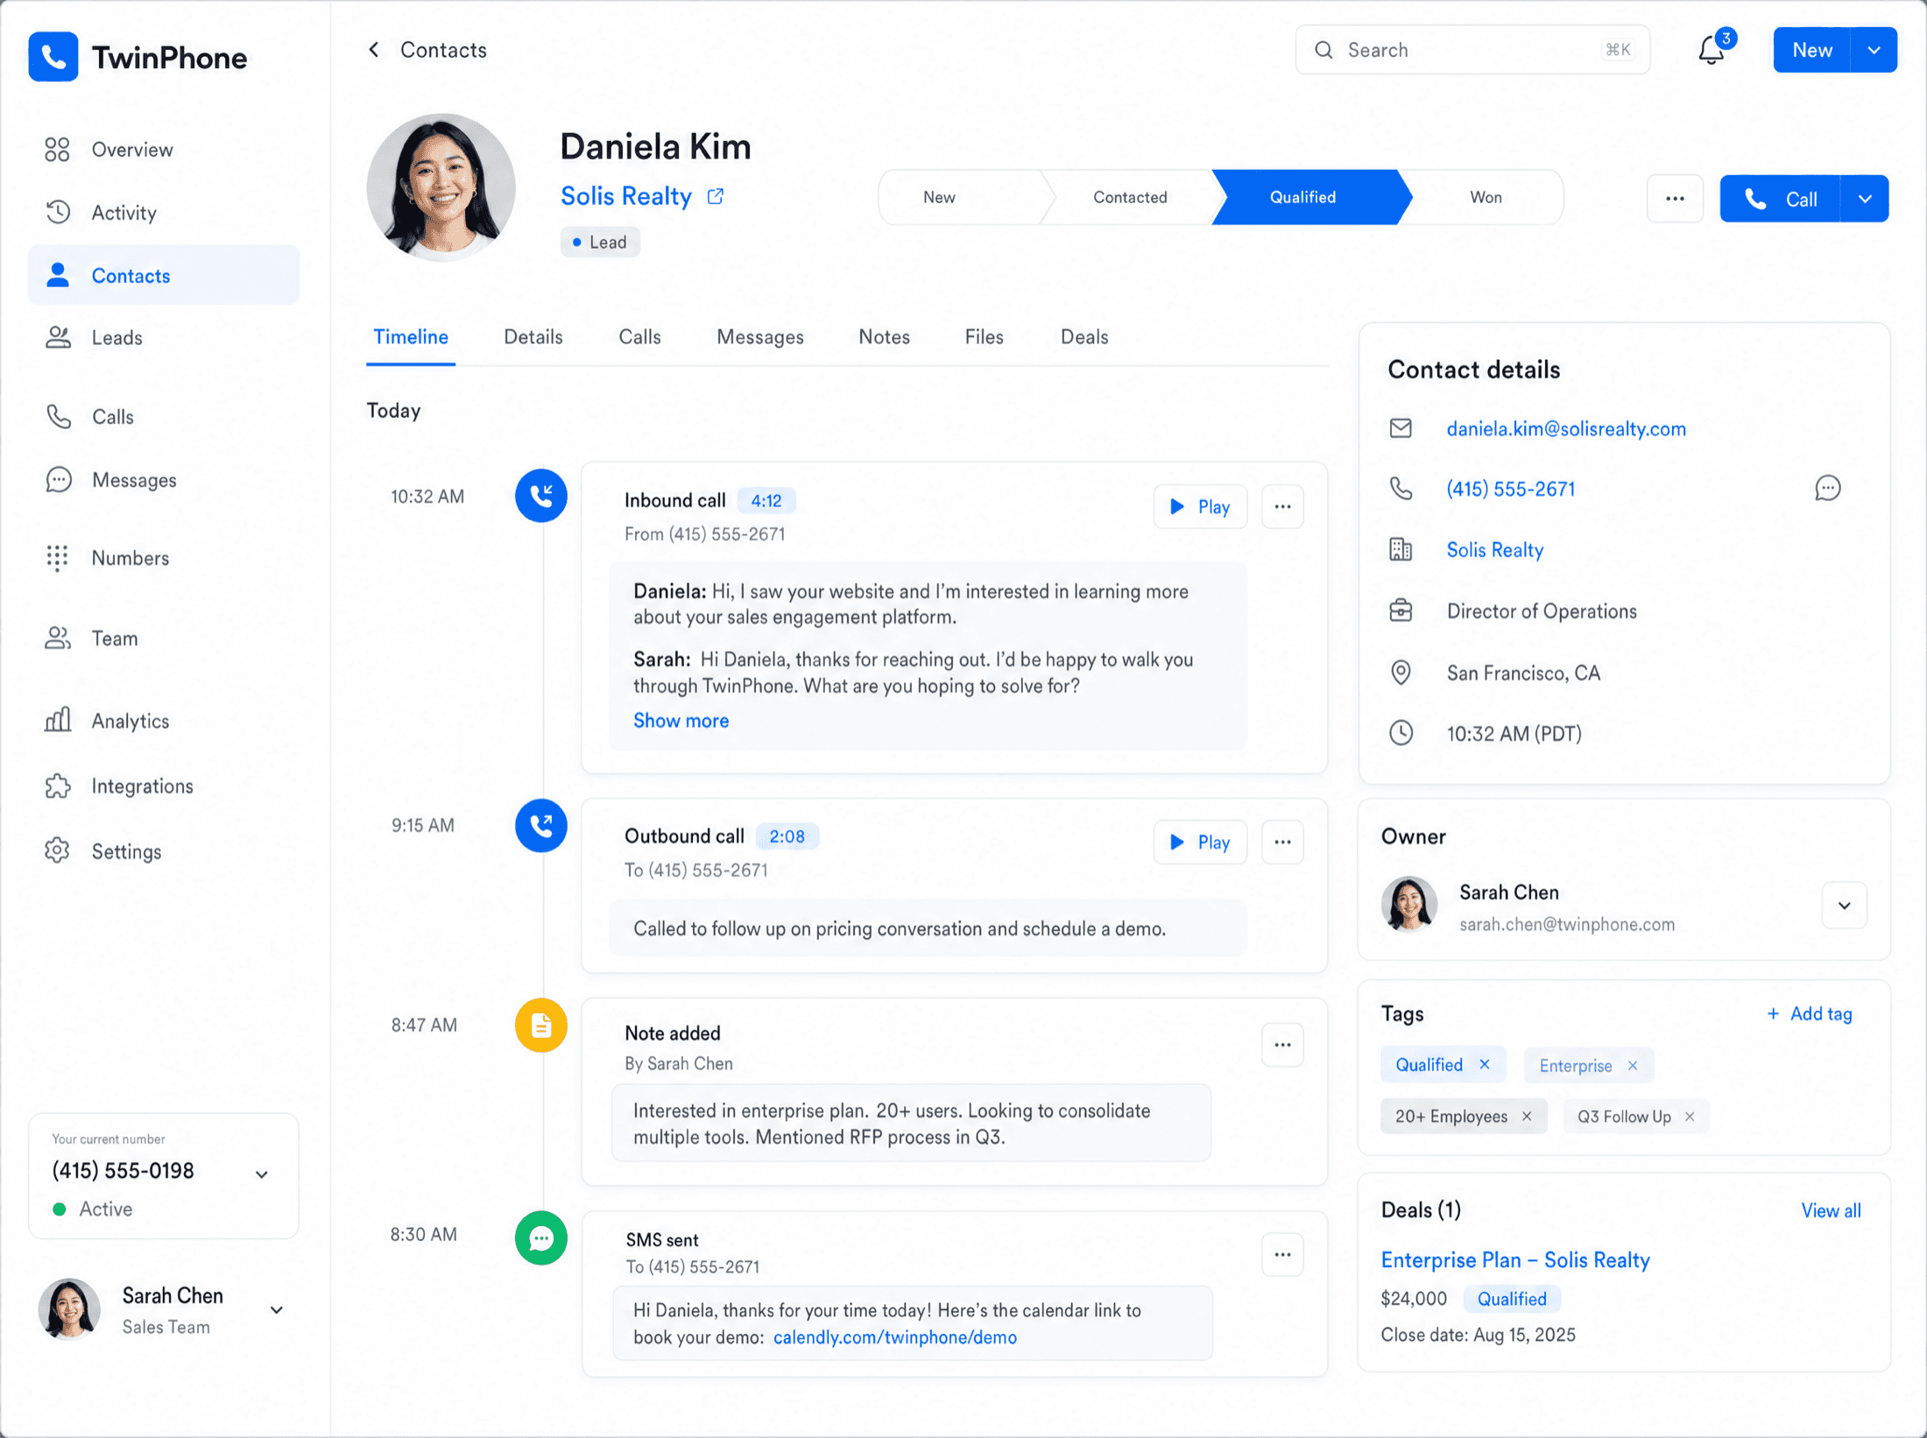Viewport: 1927px width, 1438px height.
Task: Open the calendly.com/twinphone/demo link
Action: point(894,1337)
